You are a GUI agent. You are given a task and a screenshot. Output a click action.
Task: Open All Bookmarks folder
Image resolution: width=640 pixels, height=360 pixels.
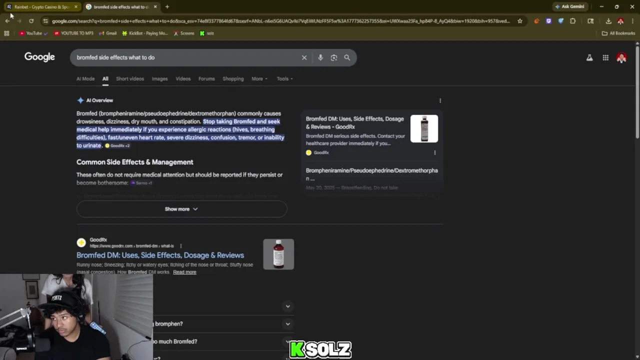point(618,33)
